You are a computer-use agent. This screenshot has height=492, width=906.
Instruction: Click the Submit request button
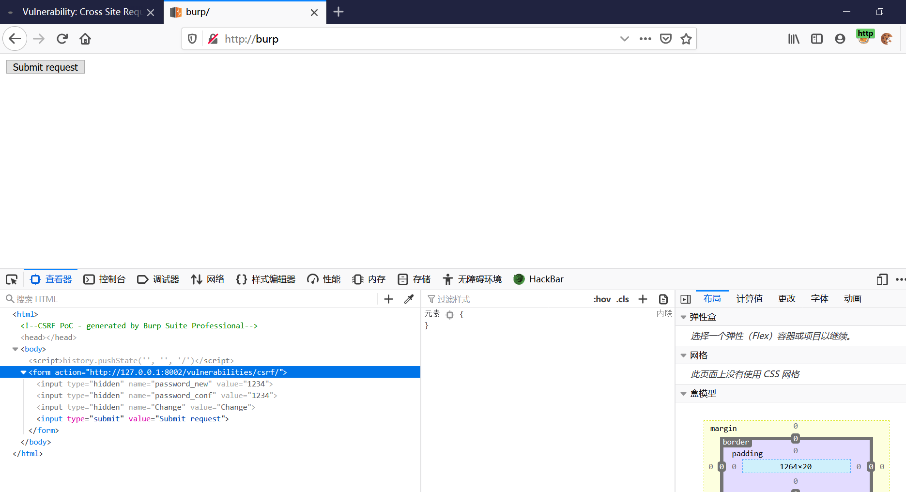coord(46,67)
